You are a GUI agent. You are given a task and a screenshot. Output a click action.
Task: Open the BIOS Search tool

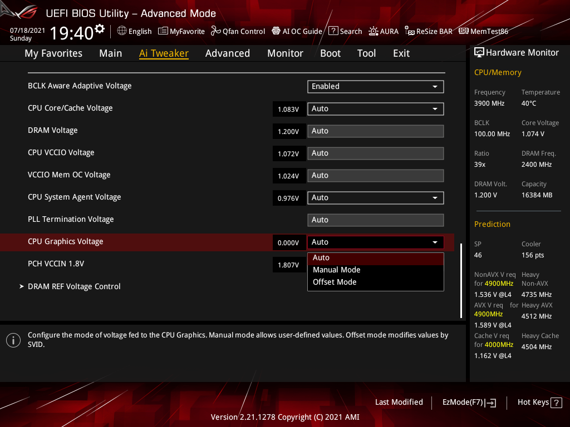coord(345,31)
